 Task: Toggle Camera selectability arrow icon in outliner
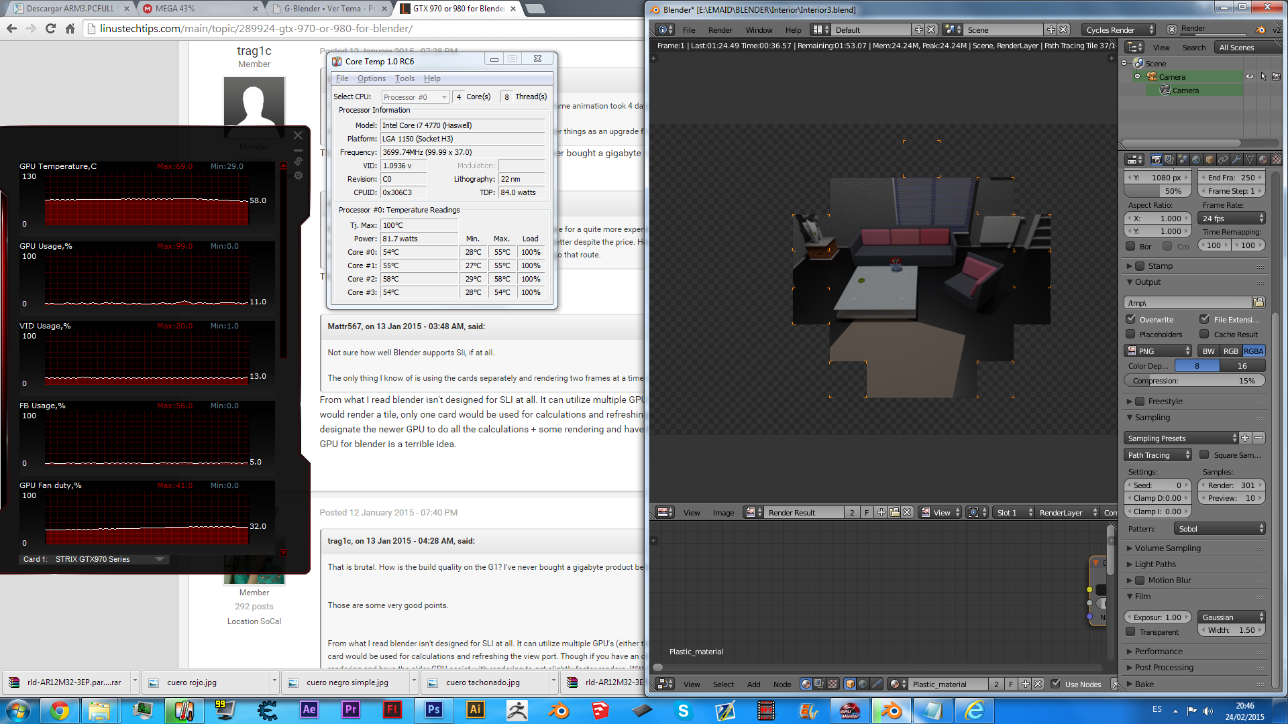1263,76
